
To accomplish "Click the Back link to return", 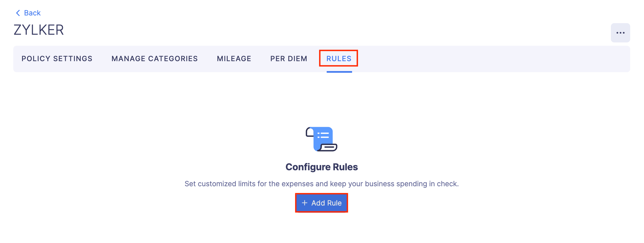I will [x=32, y=13].
